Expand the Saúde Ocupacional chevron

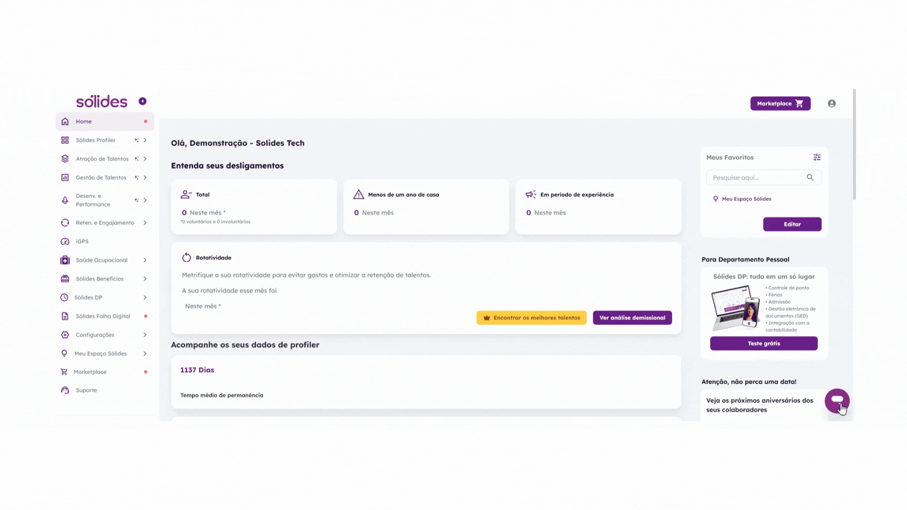[x=145, y=260]
